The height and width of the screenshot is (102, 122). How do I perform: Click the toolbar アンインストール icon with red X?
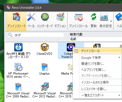point(78,17)
